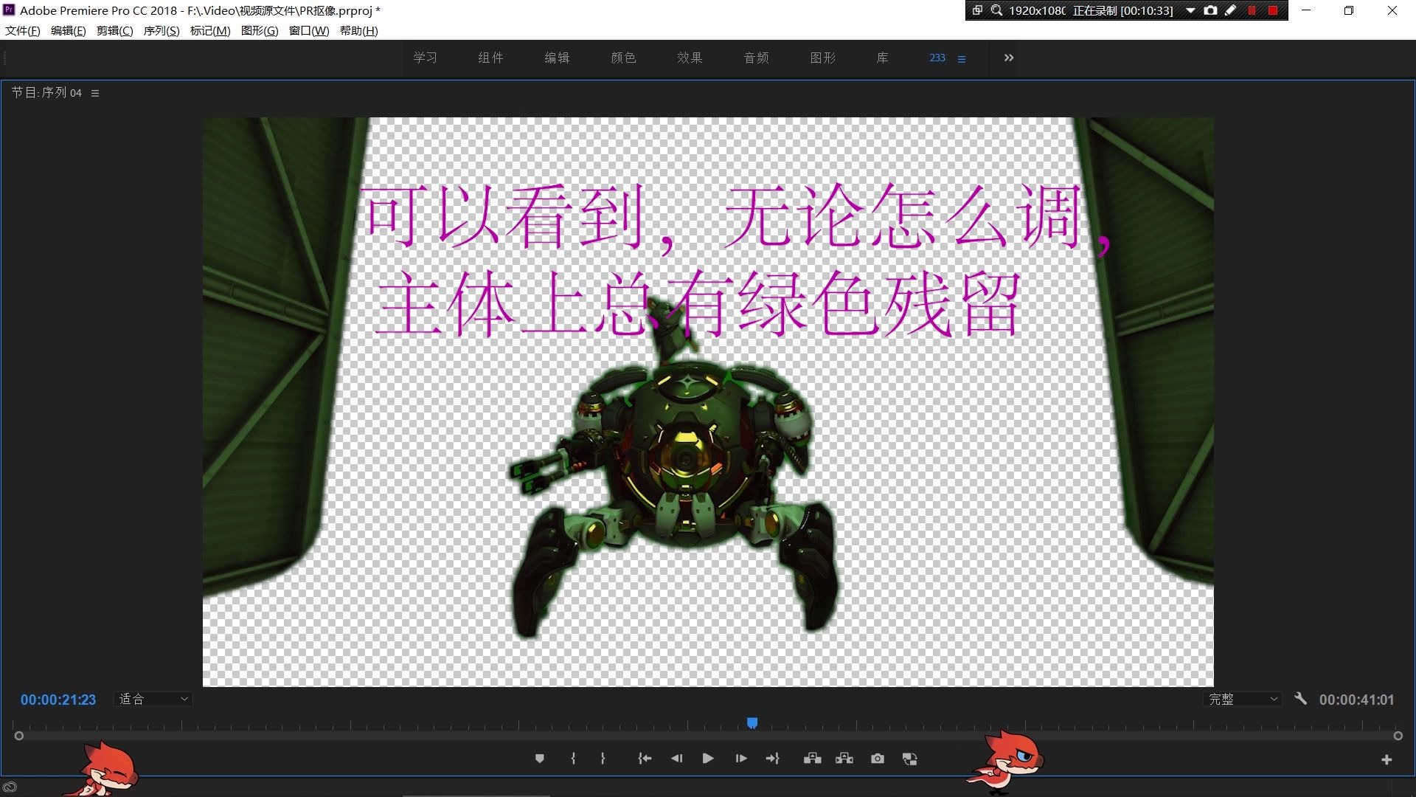This screenshot has height=797, width=1416.
Task: Stop the screen recording with red square
Action: [1273, 10]
